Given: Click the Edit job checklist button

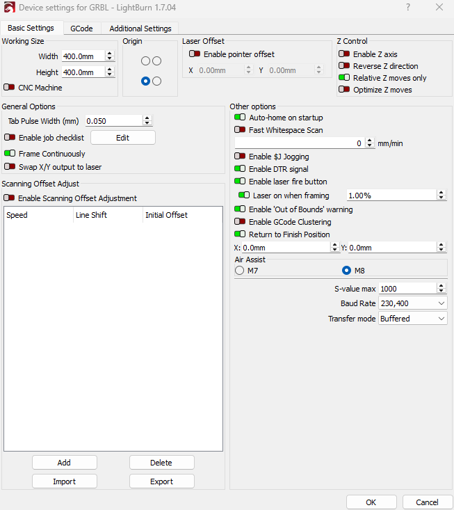Looking at the screenshot, I should pos(123,138).
